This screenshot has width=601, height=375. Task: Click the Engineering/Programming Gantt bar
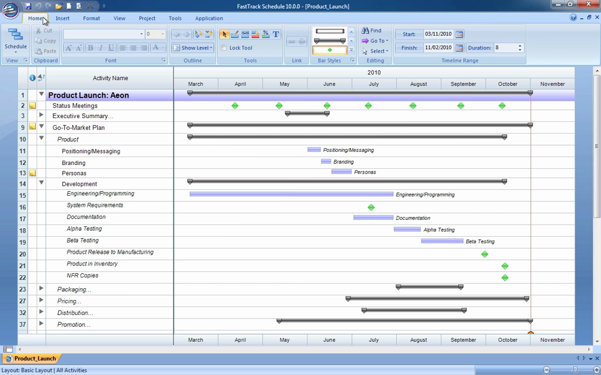click(x=291, y=194)
